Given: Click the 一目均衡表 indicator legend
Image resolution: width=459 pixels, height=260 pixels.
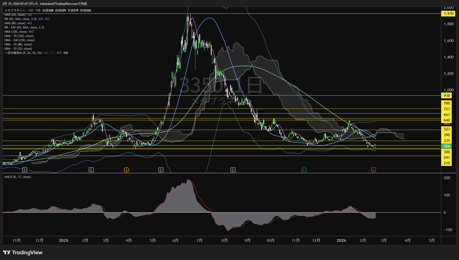Looking at the screenshot, I should (x=23, y=53).
